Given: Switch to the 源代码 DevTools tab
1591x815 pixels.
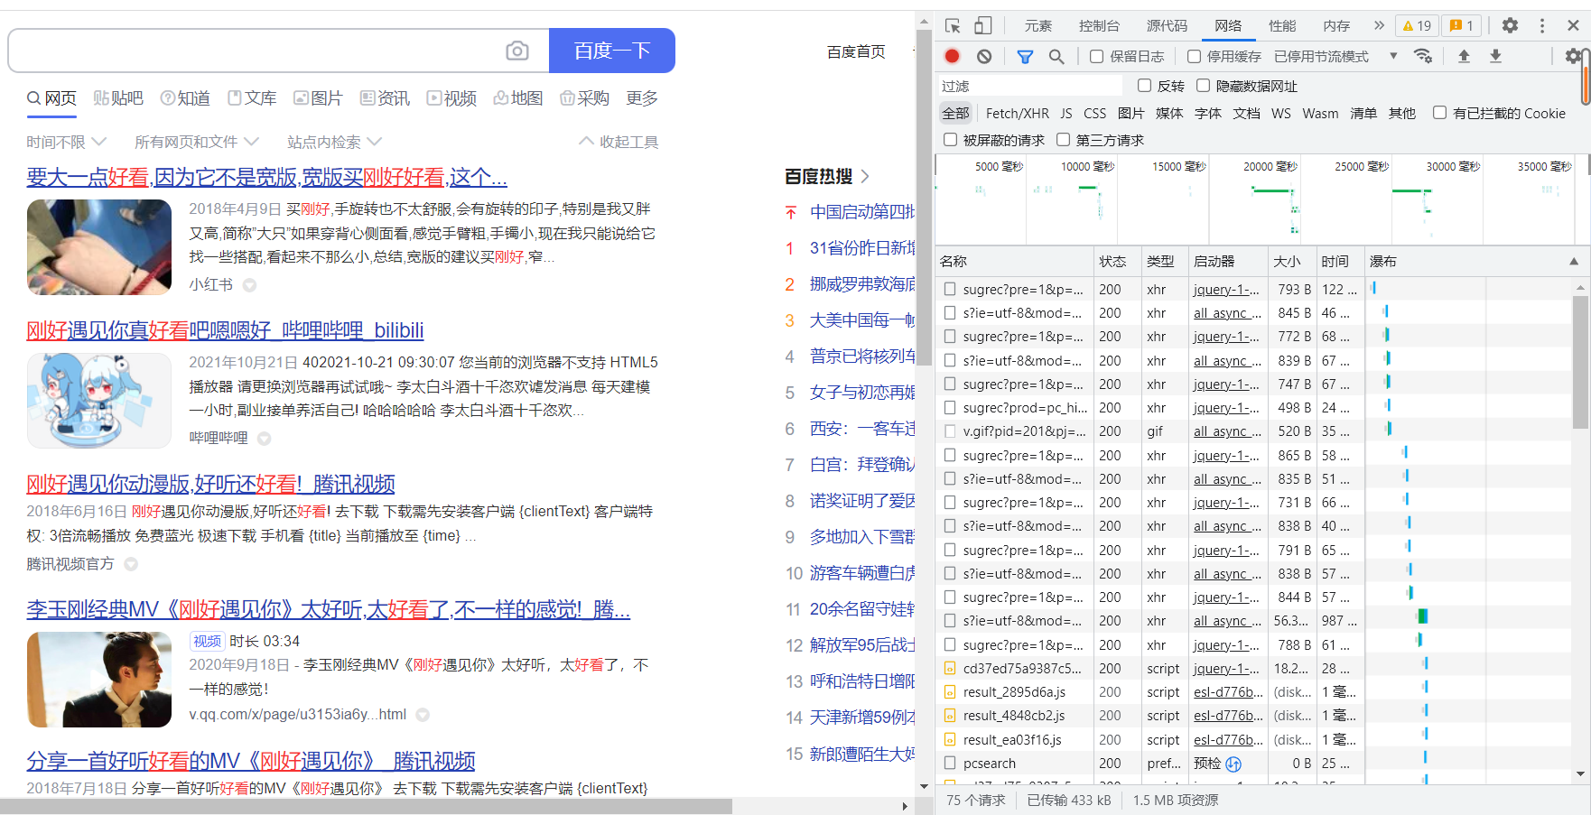Looking at the screenshot, I should pos(1167,25).
